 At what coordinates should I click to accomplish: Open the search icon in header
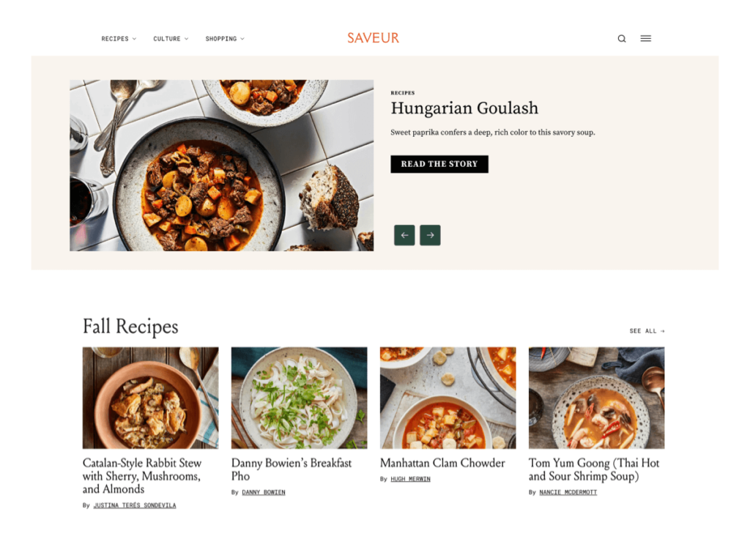[621, 39]
